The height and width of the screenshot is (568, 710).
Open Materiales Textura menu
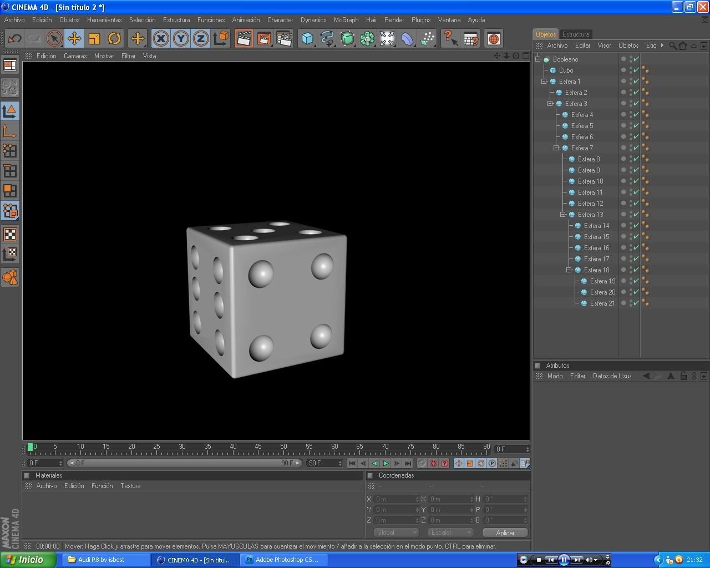[x=130, y=486]
